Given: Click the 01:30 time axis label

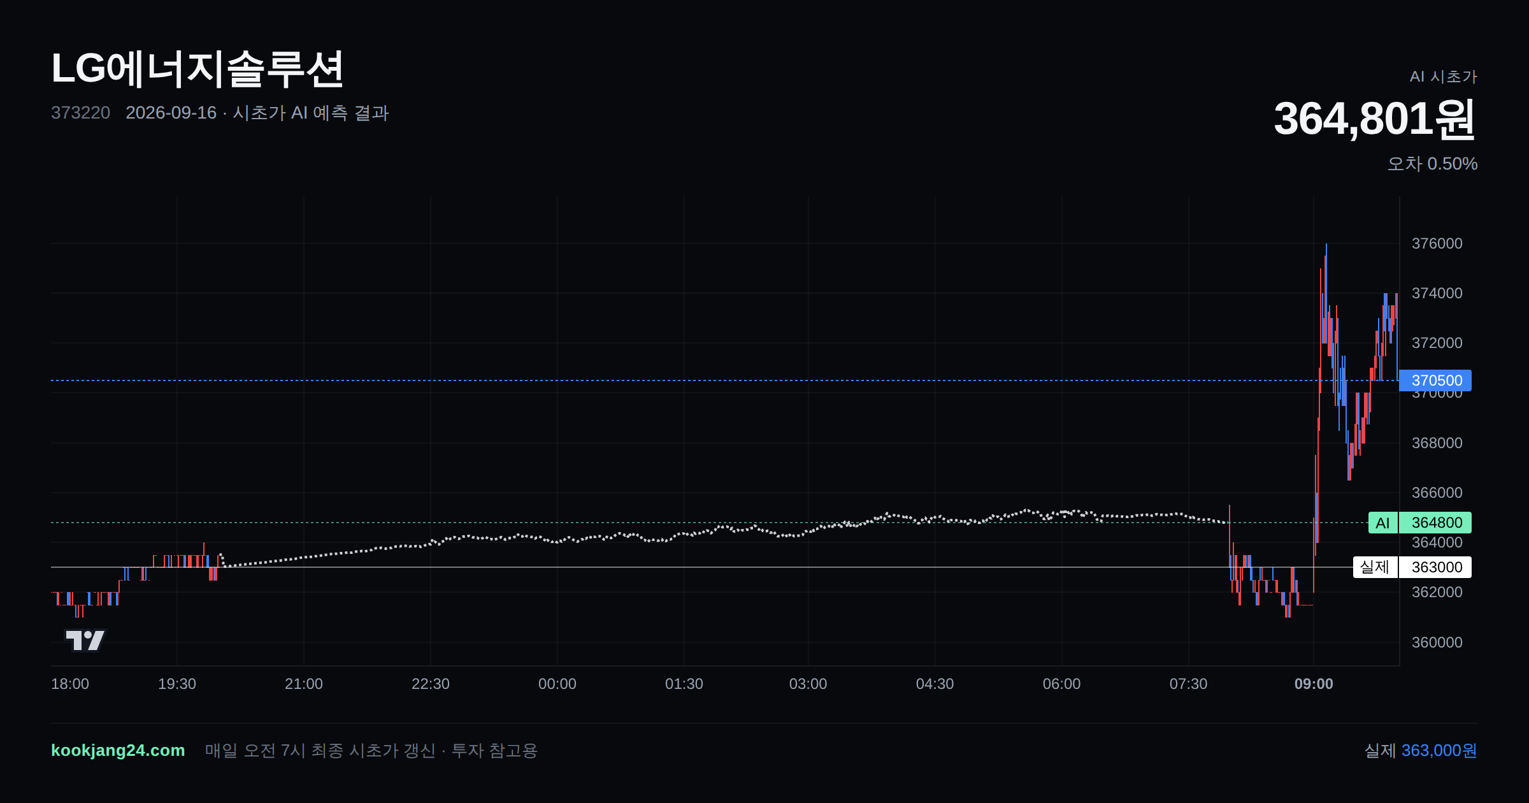Looking at the screenshot, I should click(684, 684).
